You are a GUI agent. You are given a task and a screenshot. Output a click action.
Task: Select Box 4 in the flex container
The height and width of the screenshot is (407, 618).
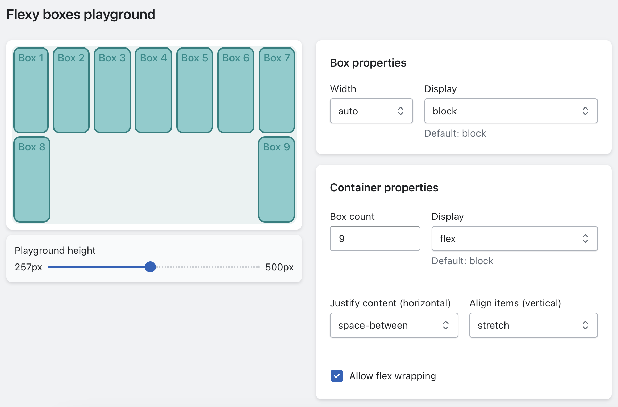tap(153, 90)
